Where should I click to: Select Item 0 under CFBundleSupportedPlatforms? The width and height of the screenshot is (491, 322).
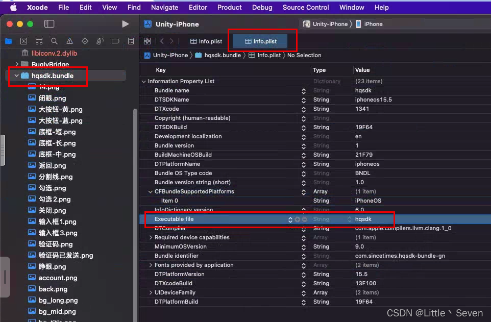click(x=315, y=201)
